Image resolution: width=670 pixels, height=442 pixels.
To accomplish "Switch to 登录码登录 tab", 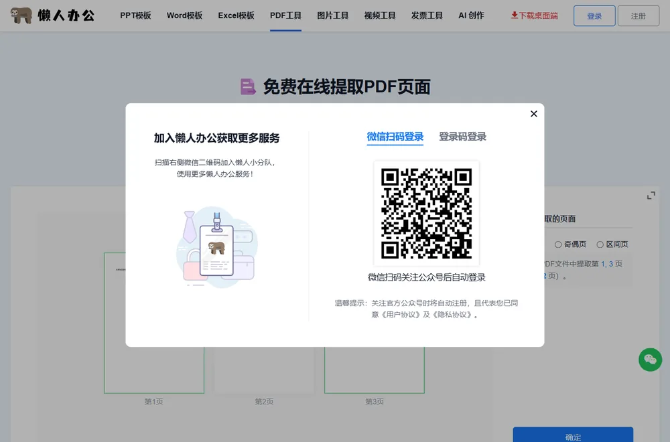I will pyautogui.click(x=463, y=137).
